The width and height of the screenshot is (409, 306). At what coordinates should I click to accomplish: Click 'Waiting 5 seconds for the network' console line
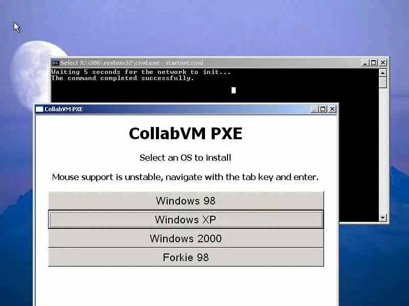click(141, 72)
